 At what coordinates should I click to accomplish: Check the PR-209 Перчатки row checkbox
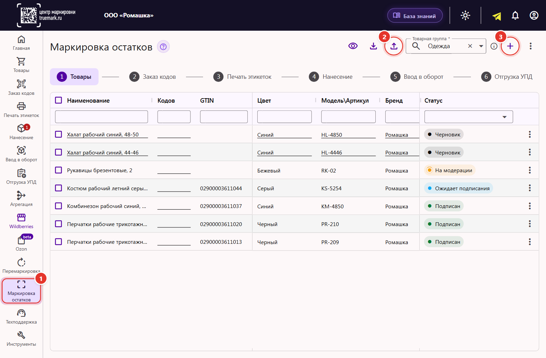(59, 242)
